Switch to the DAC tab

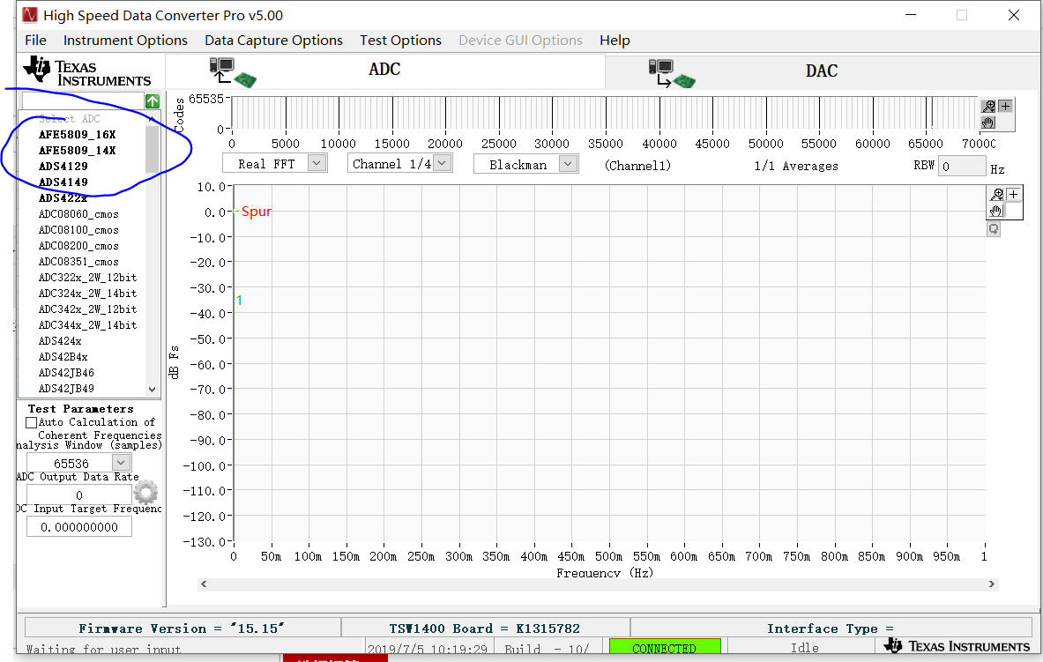(821, 71)
